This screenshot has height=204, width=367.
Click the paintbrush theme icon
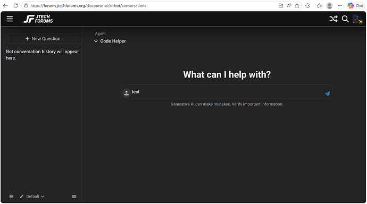(21, 197)
